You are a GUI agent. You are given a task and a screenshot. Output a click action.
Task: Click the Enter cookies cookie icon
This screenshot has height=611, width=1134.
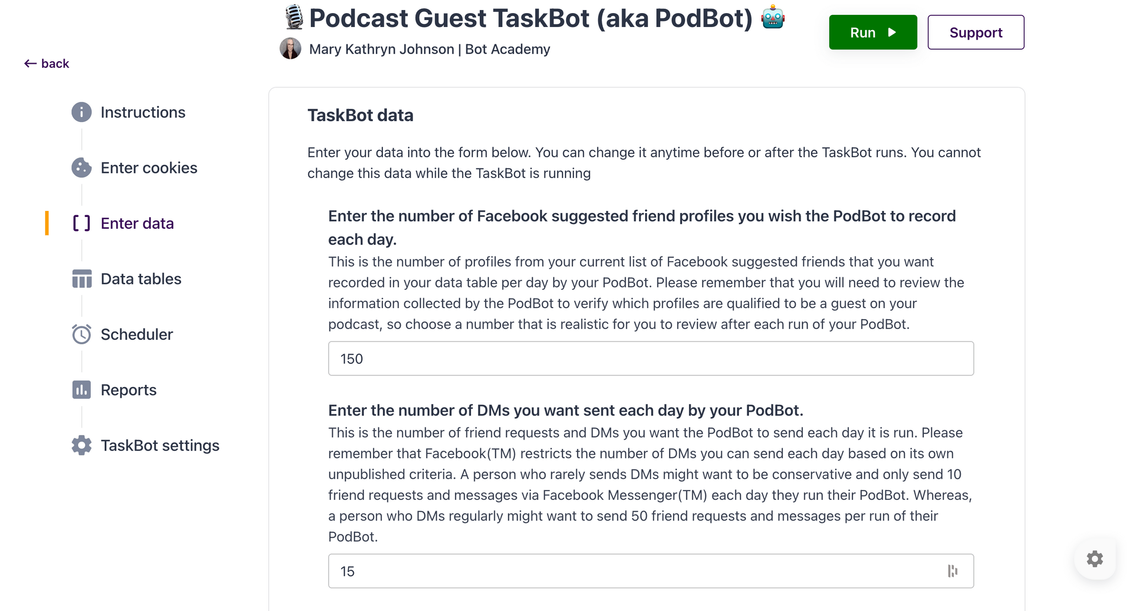82,168
